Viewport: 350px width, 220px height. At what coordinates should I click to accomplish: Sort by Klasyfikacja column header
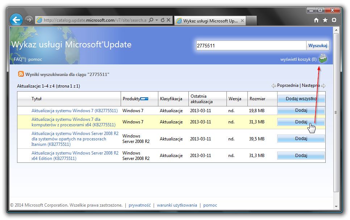171,99
